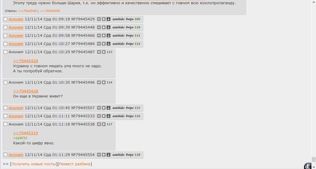Open reply link >>79445496 under Ответы
This screenshot has width=316, height=169.
pos(50,11)
